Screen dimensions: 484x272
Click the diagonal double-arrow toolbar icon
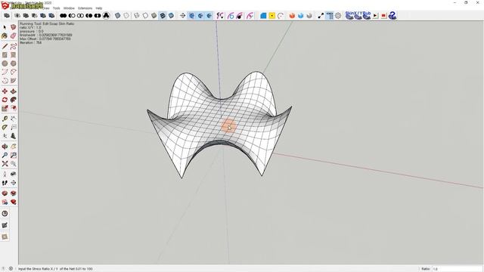pyautogui.click(x=321, y=15)
